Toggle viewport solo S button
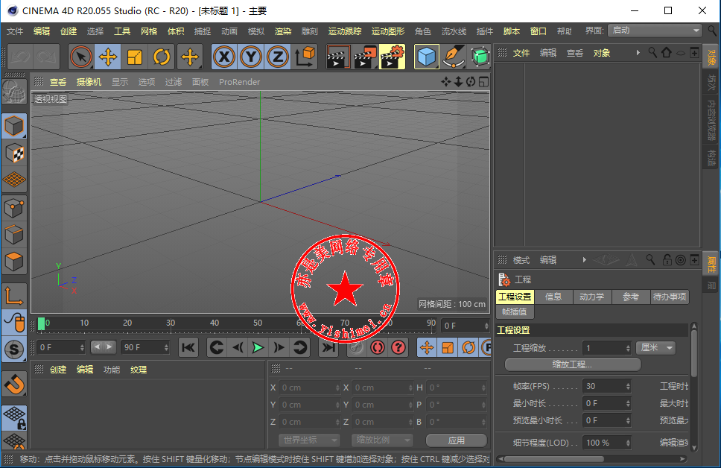Viewport: 721px width, 468px height. [x=14, y=350]
